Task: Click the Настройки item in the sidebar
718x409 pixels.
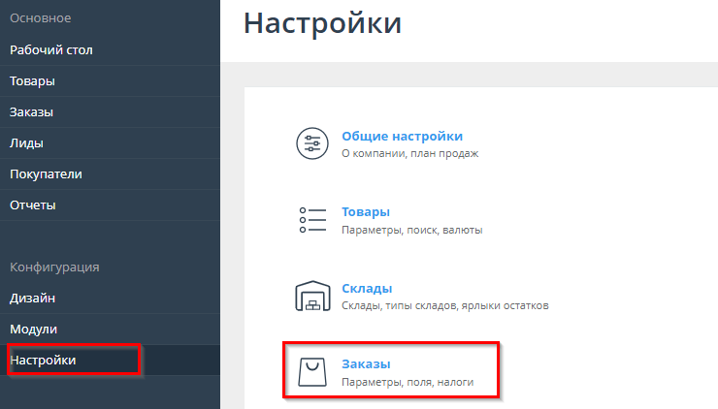Action: pyautogui.click(x=43, y=360)
